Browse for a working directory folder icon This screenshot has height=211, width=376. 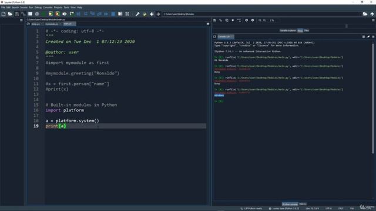coord(365,14)
